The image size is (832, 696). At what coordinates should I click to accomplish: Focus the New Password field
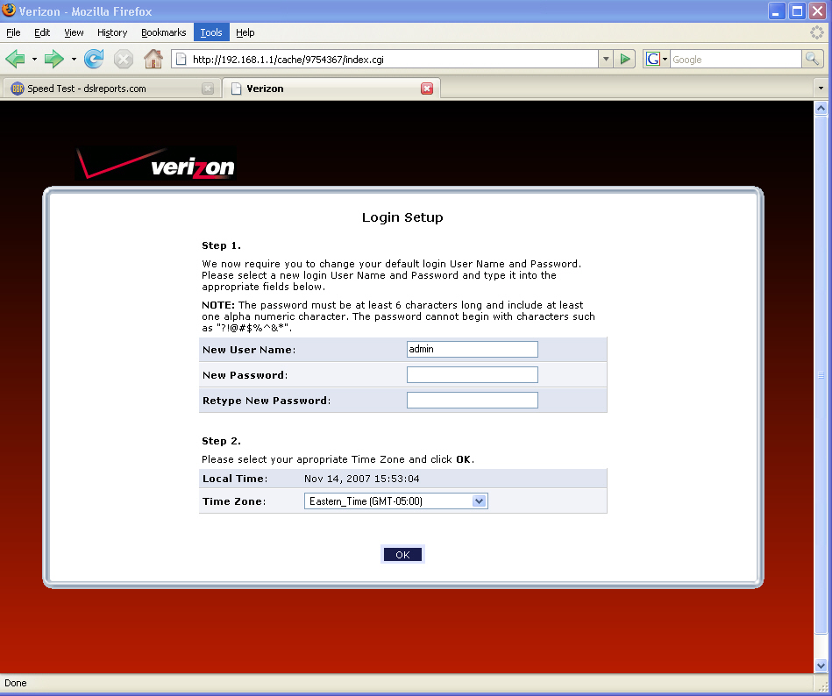tap(473, 374)
